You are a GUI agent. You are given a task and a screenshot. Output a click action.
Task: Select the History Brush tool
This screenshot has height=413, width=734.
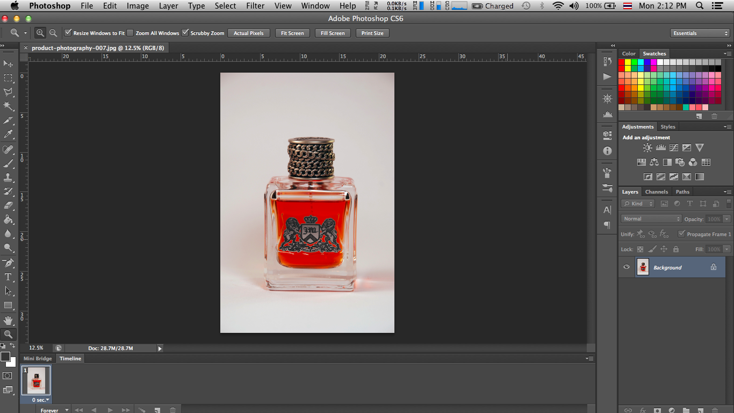pos(8,191)
